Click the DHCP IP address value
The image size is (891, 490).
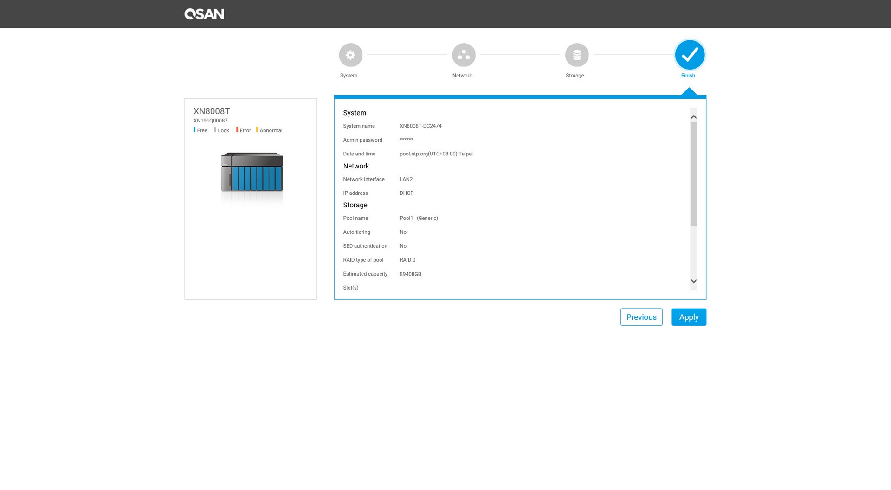coord(407,193)
